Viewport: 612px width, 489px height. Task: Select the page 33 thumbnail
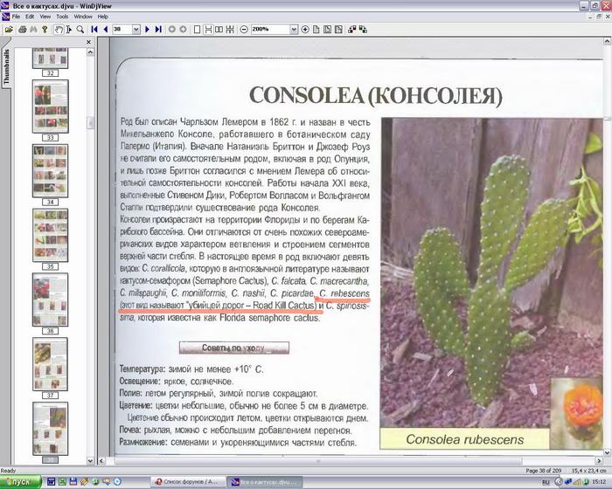[50, 107]
